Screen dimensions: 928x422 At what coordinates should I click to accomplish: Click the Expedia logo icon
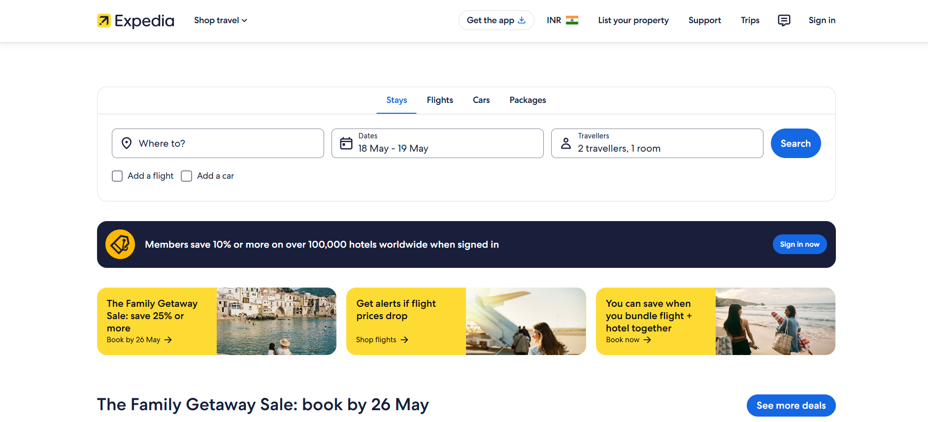pyautogui.click(x=104, y=21)
